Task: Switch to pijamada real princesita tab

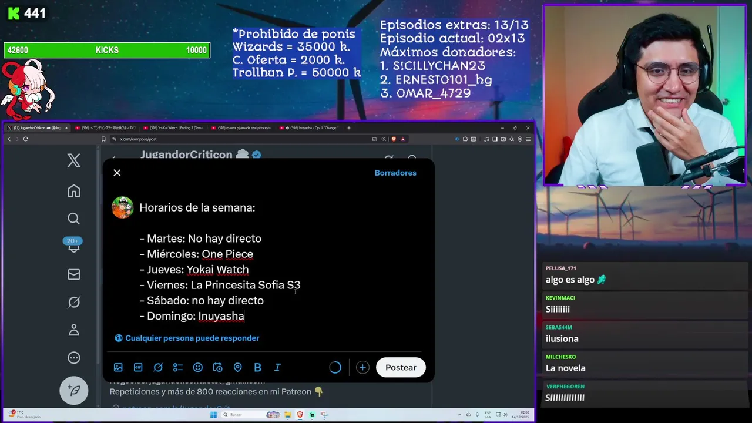Action: point(243,127)
